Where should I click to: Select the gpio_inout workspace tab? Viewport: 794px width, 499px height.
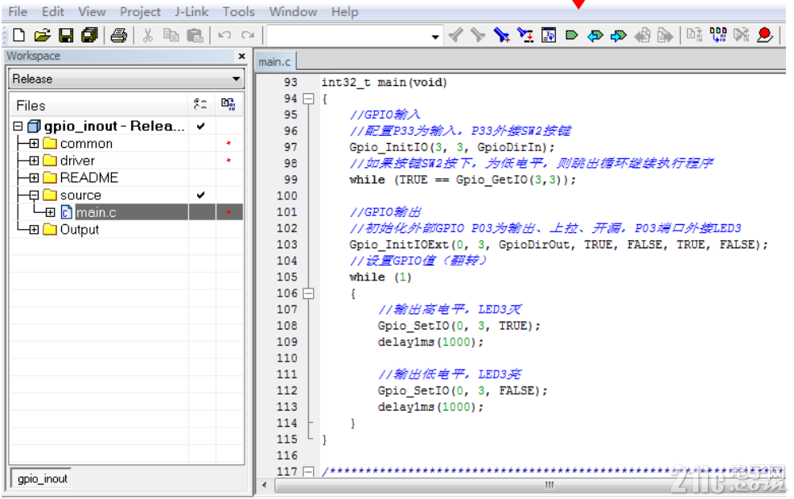[42, 478]
